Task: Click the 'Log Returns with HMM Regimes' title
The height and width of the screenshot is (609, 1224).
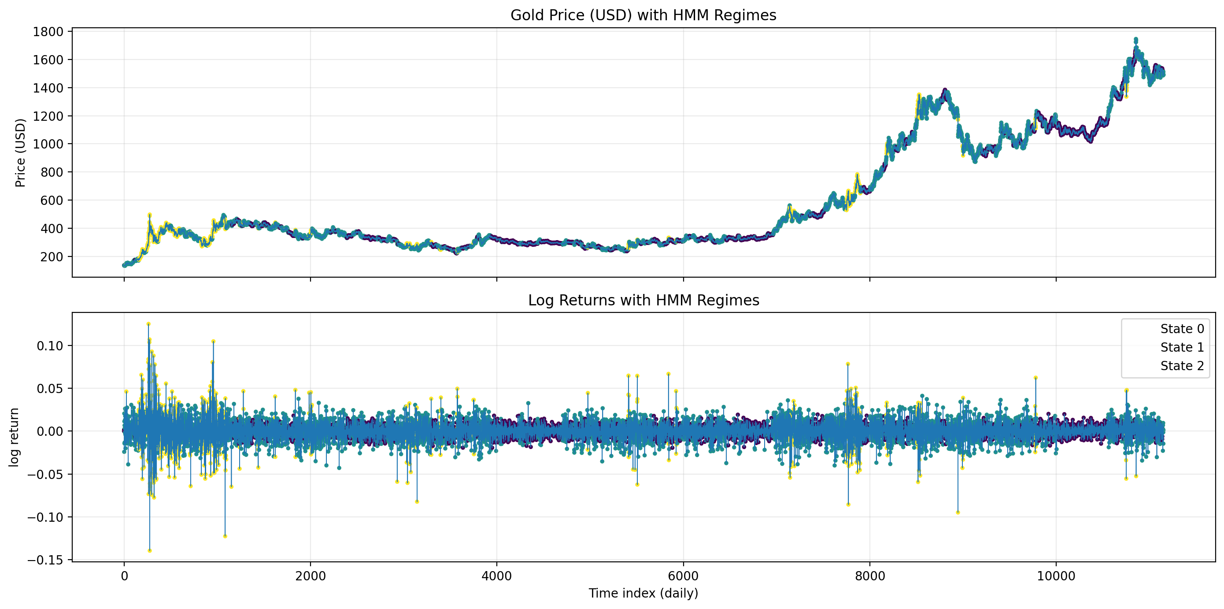Action: tap(643, 301)
